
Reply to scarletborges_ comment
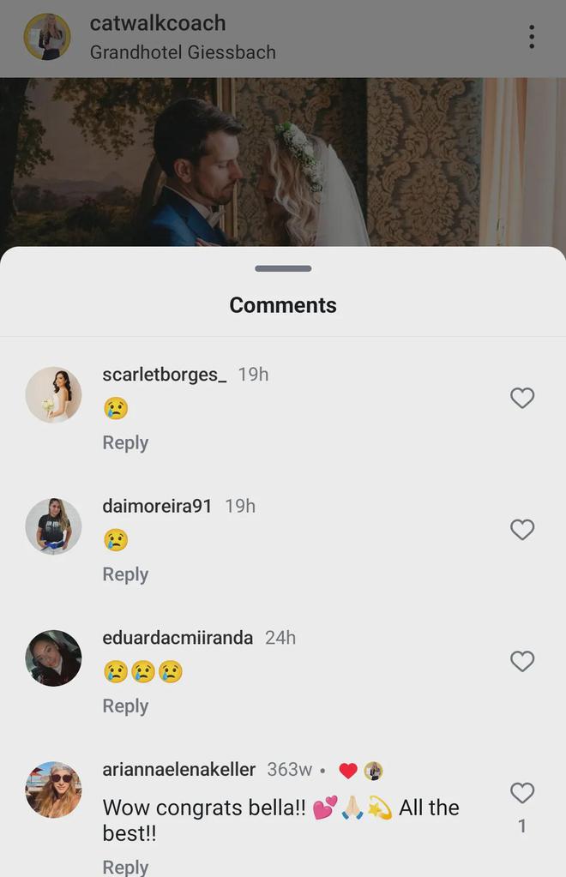tap(125, 442)
